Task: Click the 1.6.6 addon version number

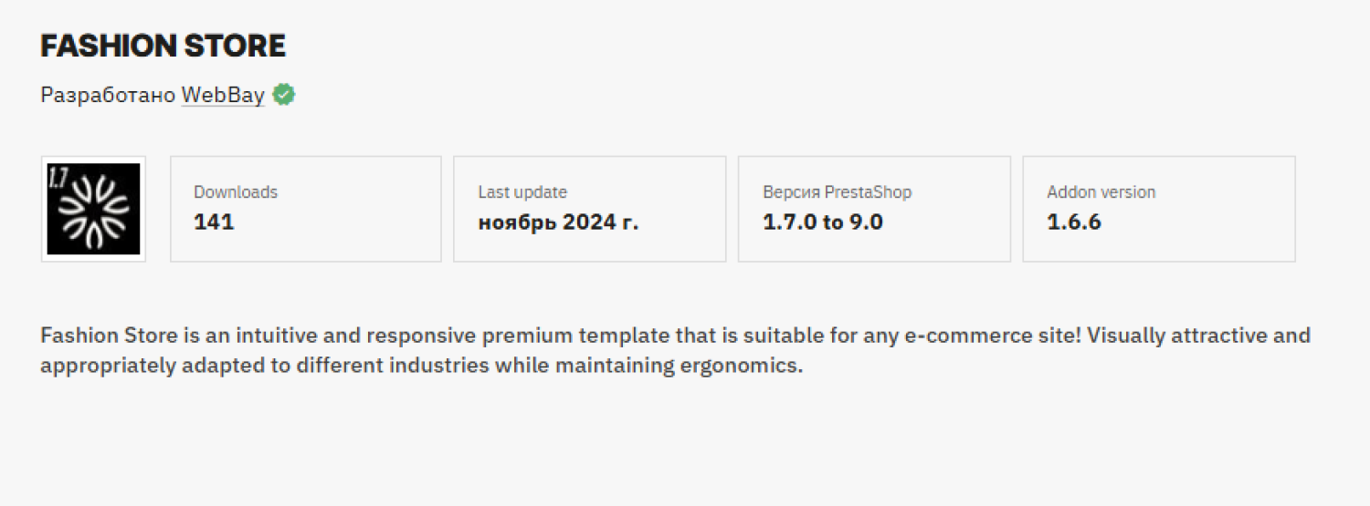Action: pyautogui.click(x=1074, y=222)
